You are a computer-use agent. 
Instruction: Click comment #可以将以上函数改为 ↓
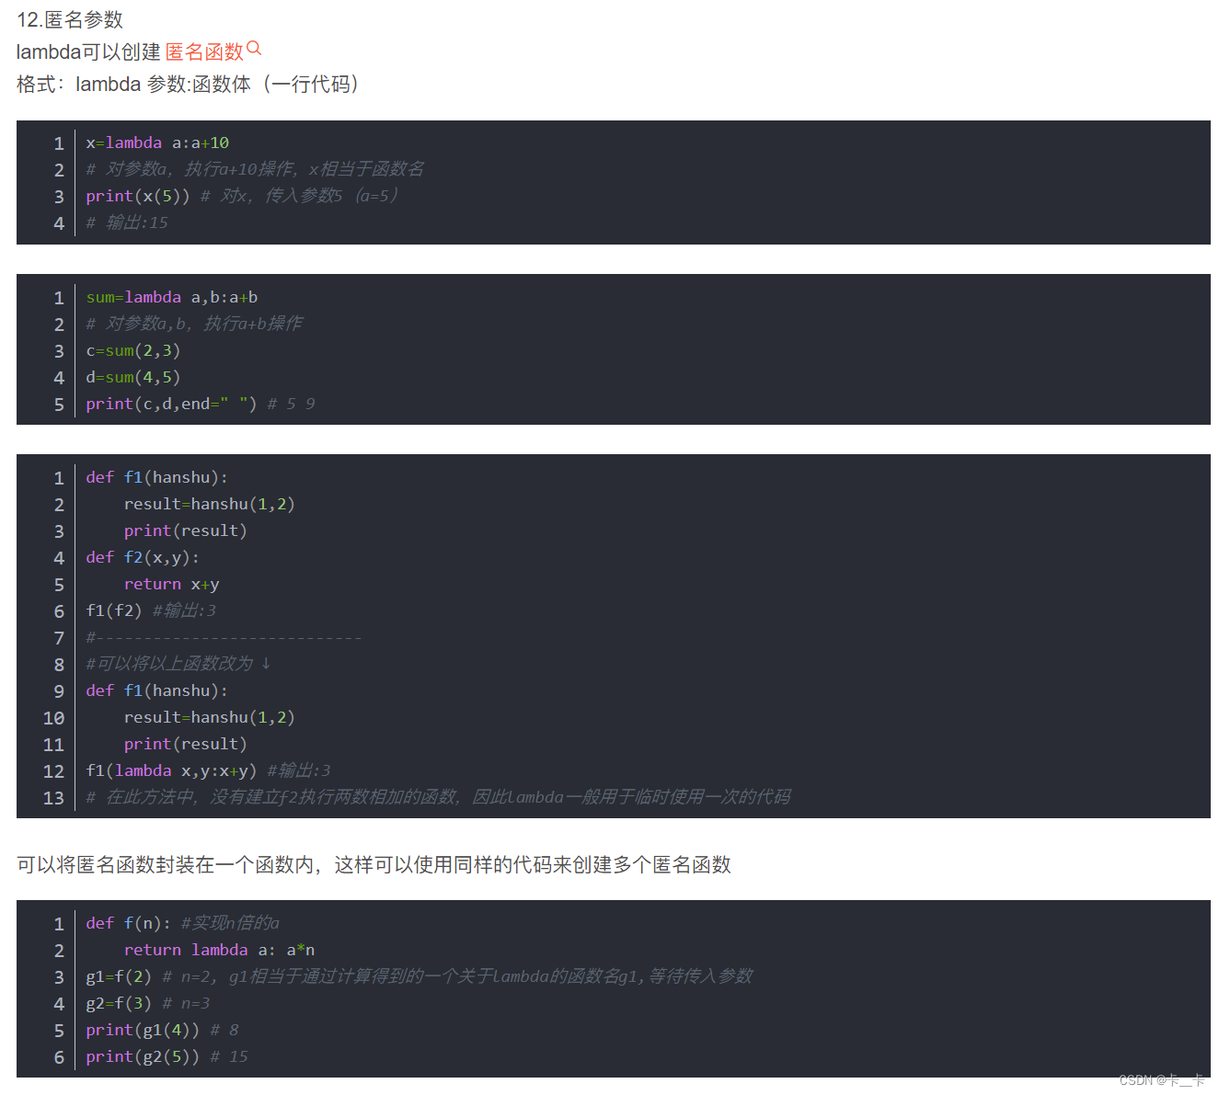(x=178, y=664)
